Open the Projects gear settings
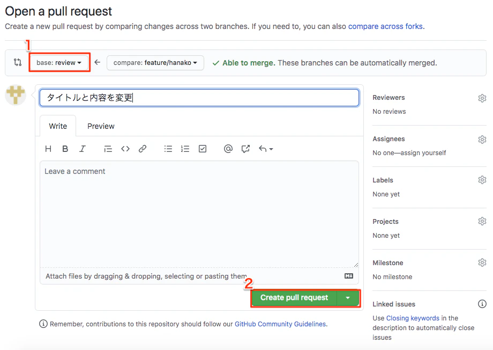 point(482,221)
